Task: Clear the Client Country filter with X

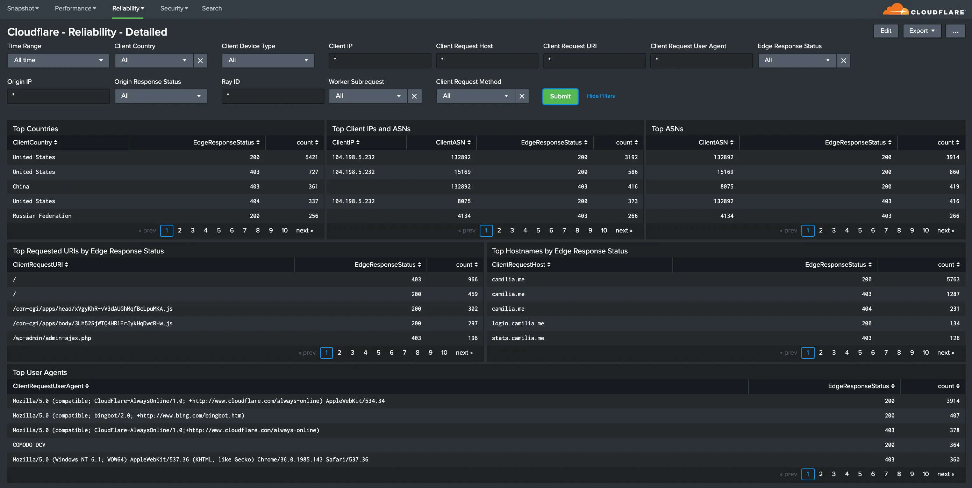Action: 200,60
